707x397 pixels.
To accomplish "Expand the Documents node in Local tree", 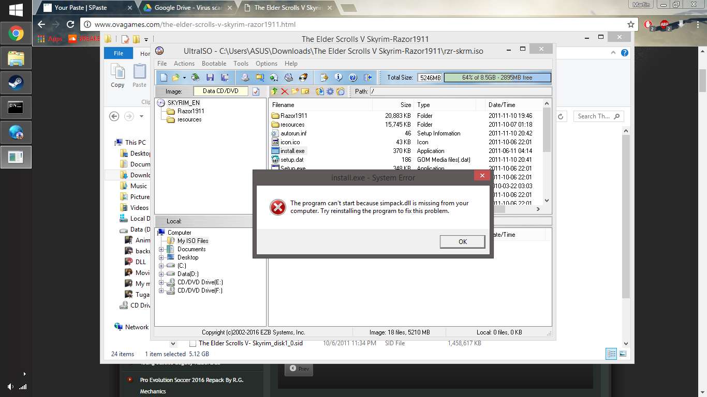I will 161,249.
